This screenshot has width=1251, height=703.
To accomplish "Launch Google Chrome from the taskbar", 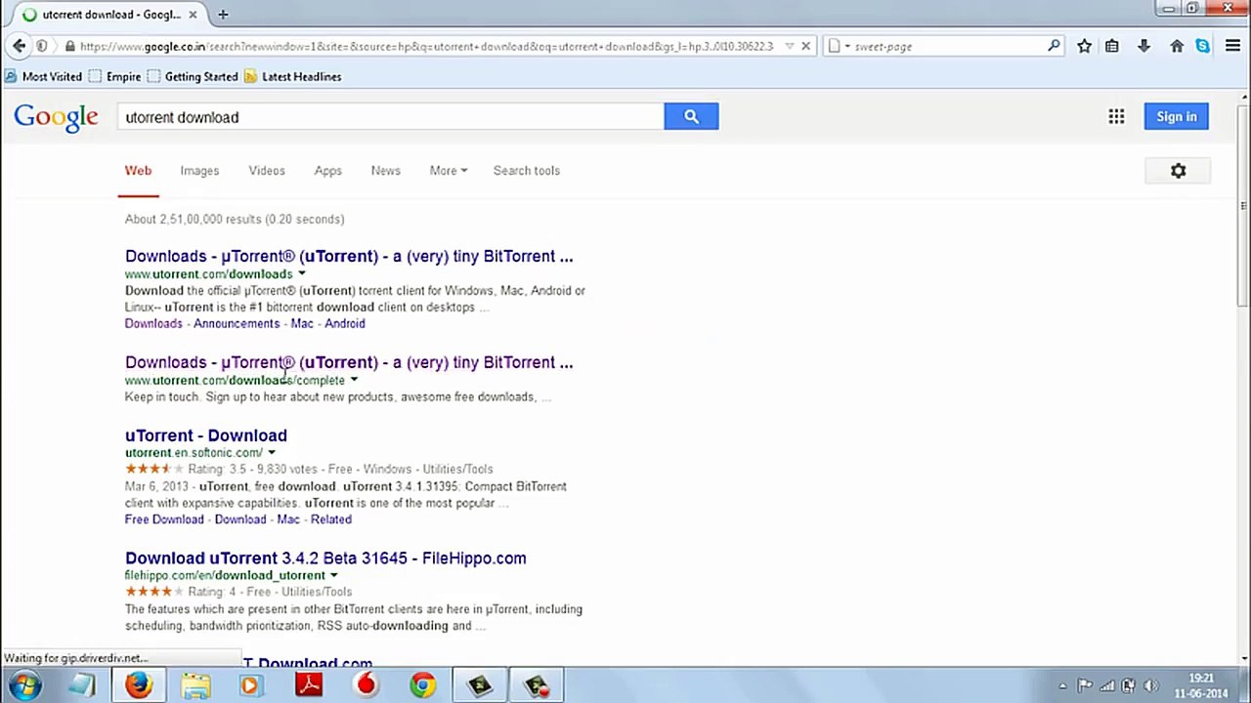I will (422, 685).
